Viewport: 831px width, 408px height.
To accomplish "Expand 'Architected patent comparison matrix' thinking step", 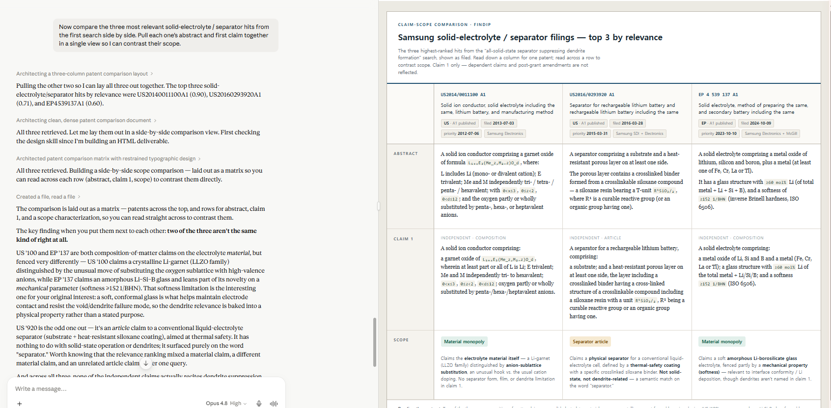I will click(109, 159).
